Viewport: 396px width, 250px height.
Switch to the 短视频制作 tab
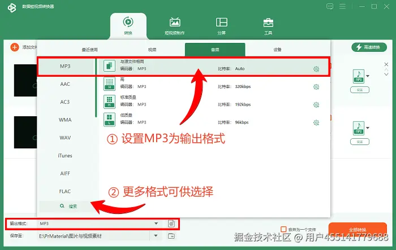175,26
